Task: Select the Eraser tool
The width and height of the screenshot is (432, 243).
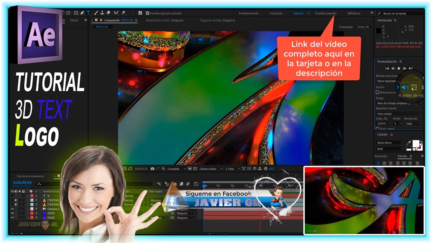Action: click(x=108, y=13)
